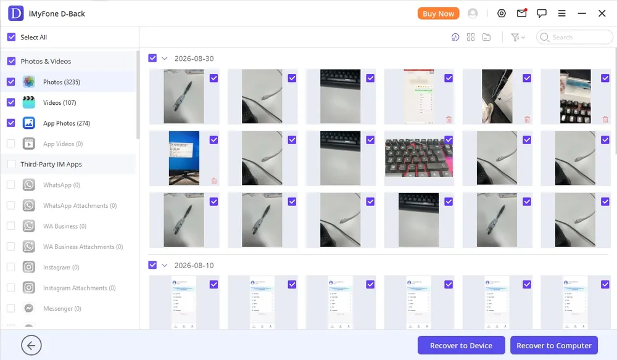Open the settings target icon in title bar
The height and width of the screenshot is (360, 617).
coord(501,14)
